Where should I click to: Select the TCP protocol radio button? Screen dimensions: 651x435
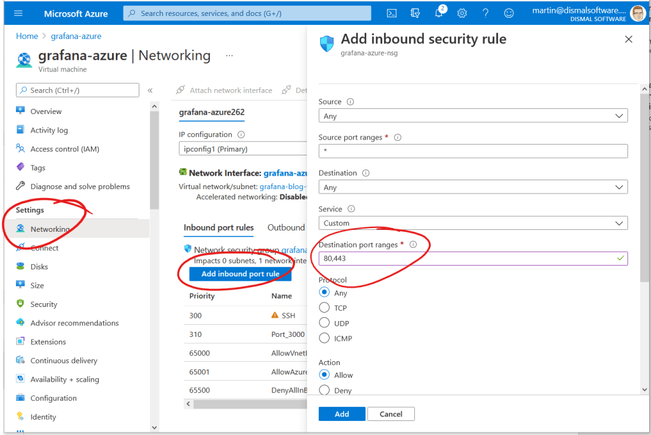[x=325, y=308]
